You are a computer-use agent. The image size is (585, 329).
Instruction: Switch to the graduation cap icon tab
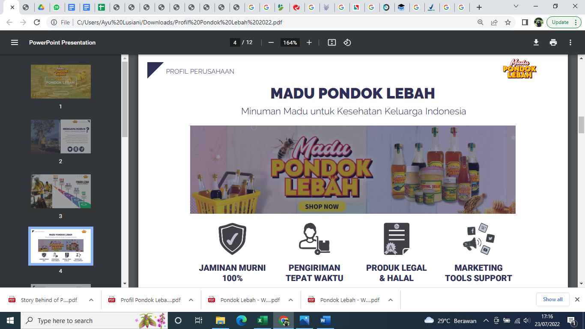[401, 7]
